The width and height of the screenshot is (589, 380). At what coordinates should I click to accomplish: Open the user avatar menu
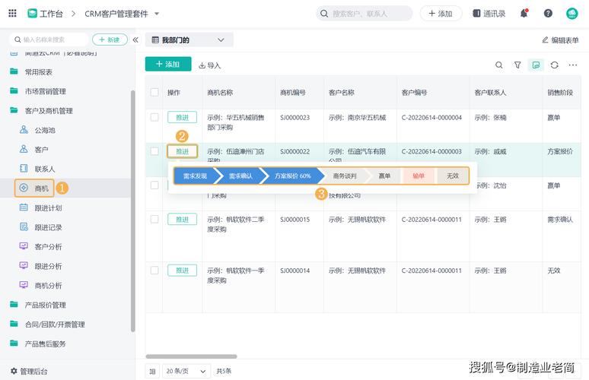pos(571,14)
